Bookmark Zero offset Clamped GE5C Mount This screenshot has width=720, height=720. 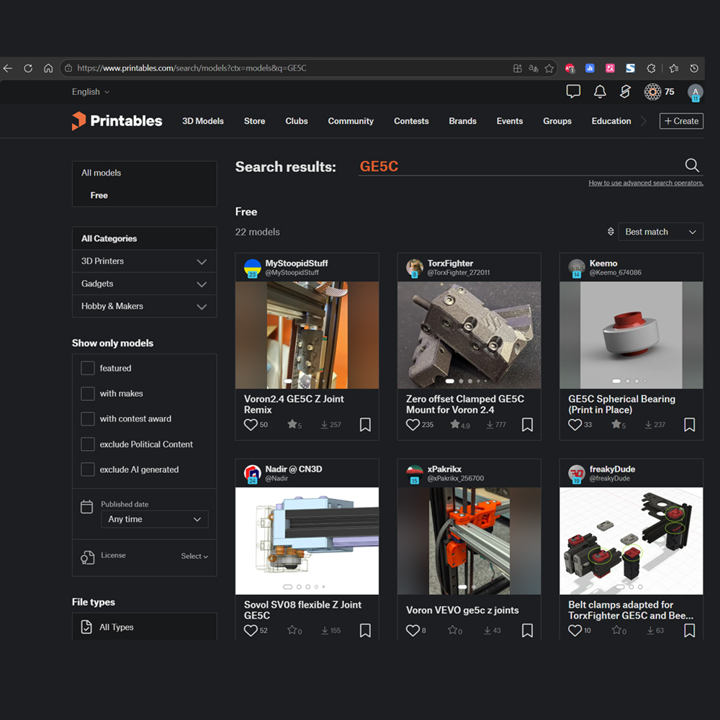click(527, 425)
